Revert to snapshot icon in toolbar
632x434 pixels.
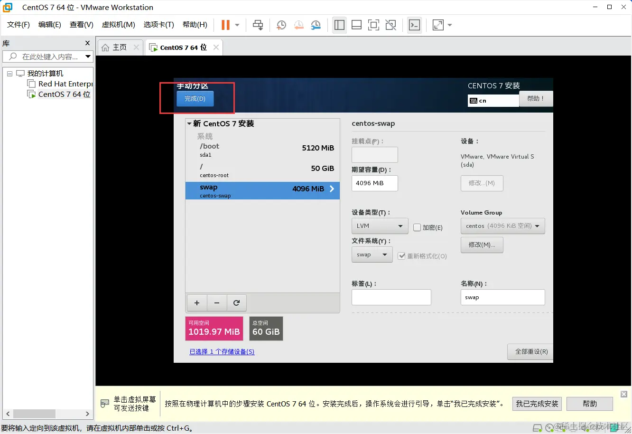coord(298,25)
